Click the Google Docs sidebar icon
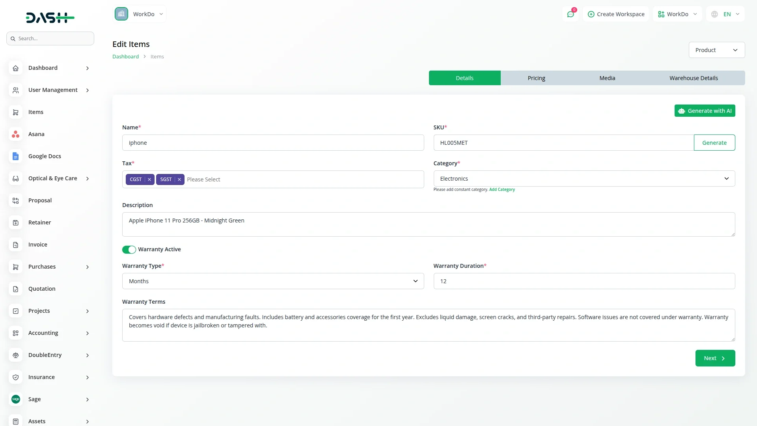 [15, 156]
